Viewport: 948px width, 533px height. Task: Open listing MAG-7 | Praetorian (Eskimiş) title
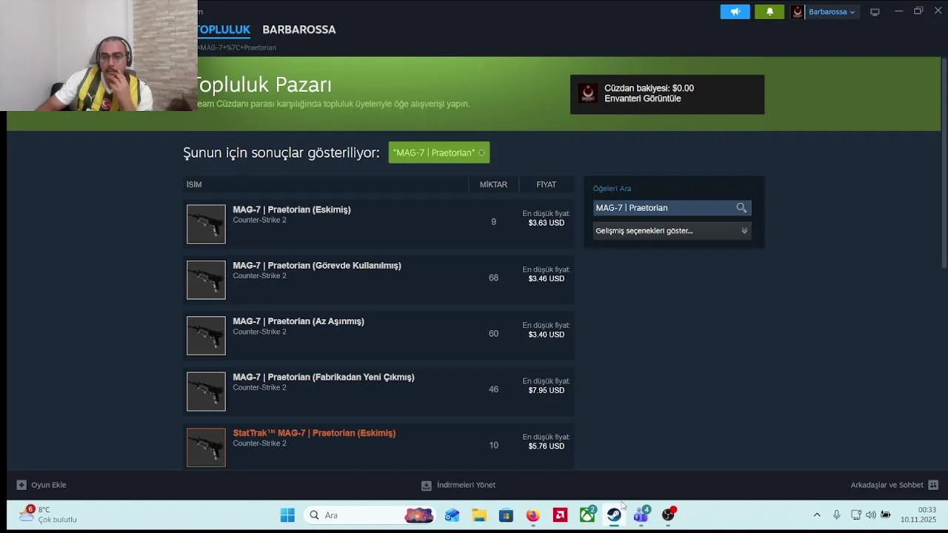(x=292, y=209)
